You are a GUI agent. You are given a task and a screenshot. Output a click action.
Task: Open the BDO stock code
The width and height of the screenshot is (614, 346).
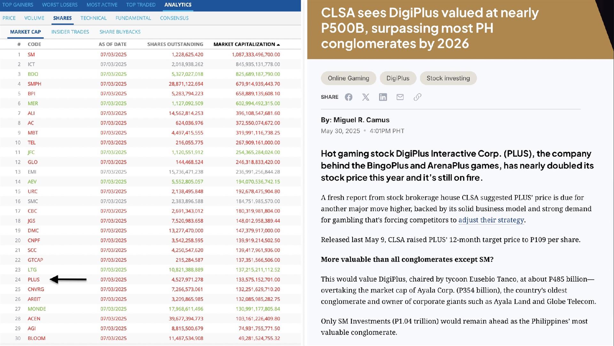click(x=33, y=74)
